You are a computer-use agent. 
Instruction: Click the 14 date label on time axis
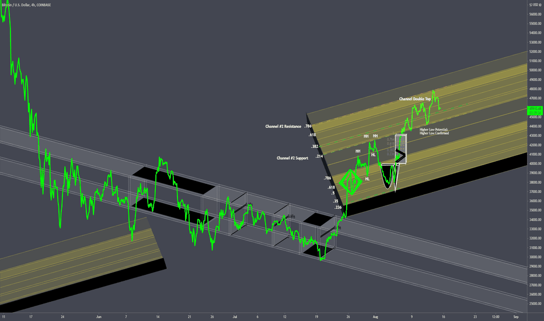pyautogui.click(x=158, y=317)
